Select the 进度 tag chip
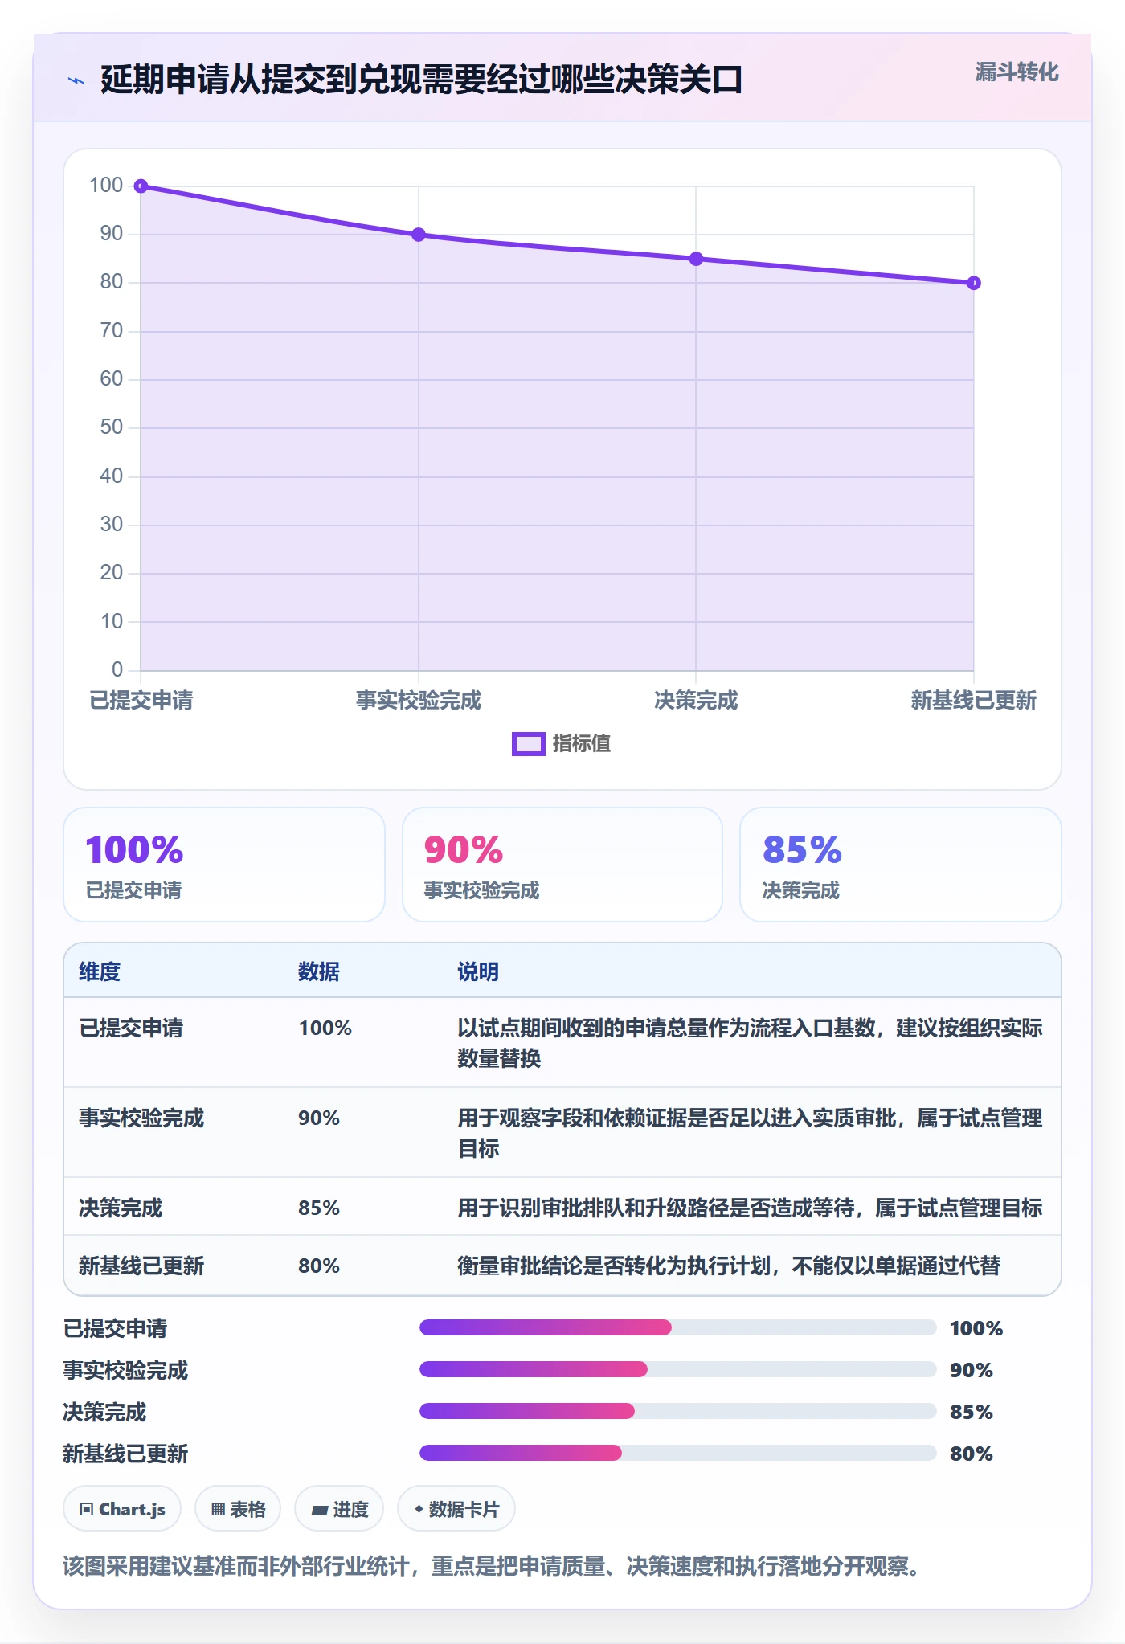 (339, 1509)
